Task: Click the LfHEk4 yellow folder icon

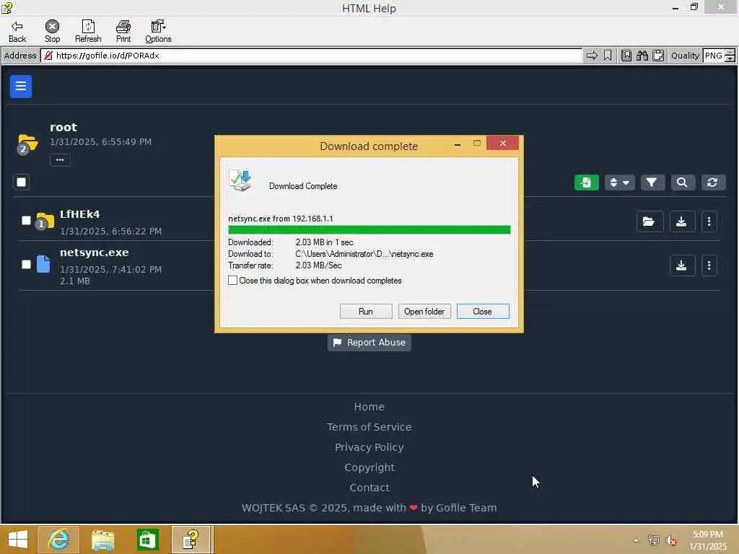Action: (45, 221)
